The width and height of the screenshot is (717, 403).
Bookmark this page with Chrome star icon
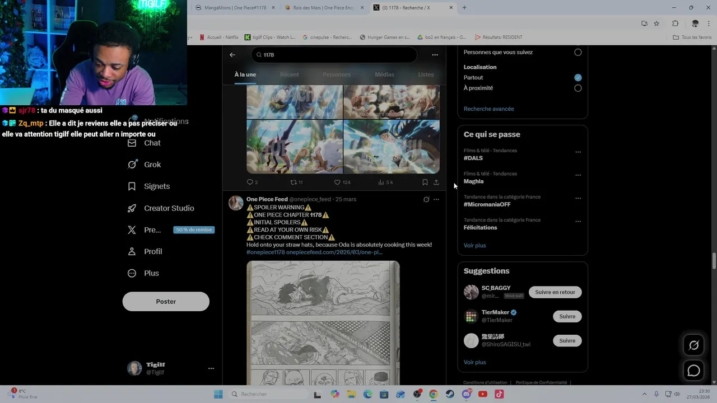(657, 24)
